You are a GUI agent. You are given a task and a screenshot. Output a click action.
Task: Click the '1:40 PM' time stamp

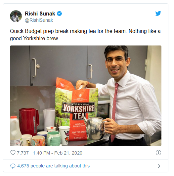click(x=41, y=153)
